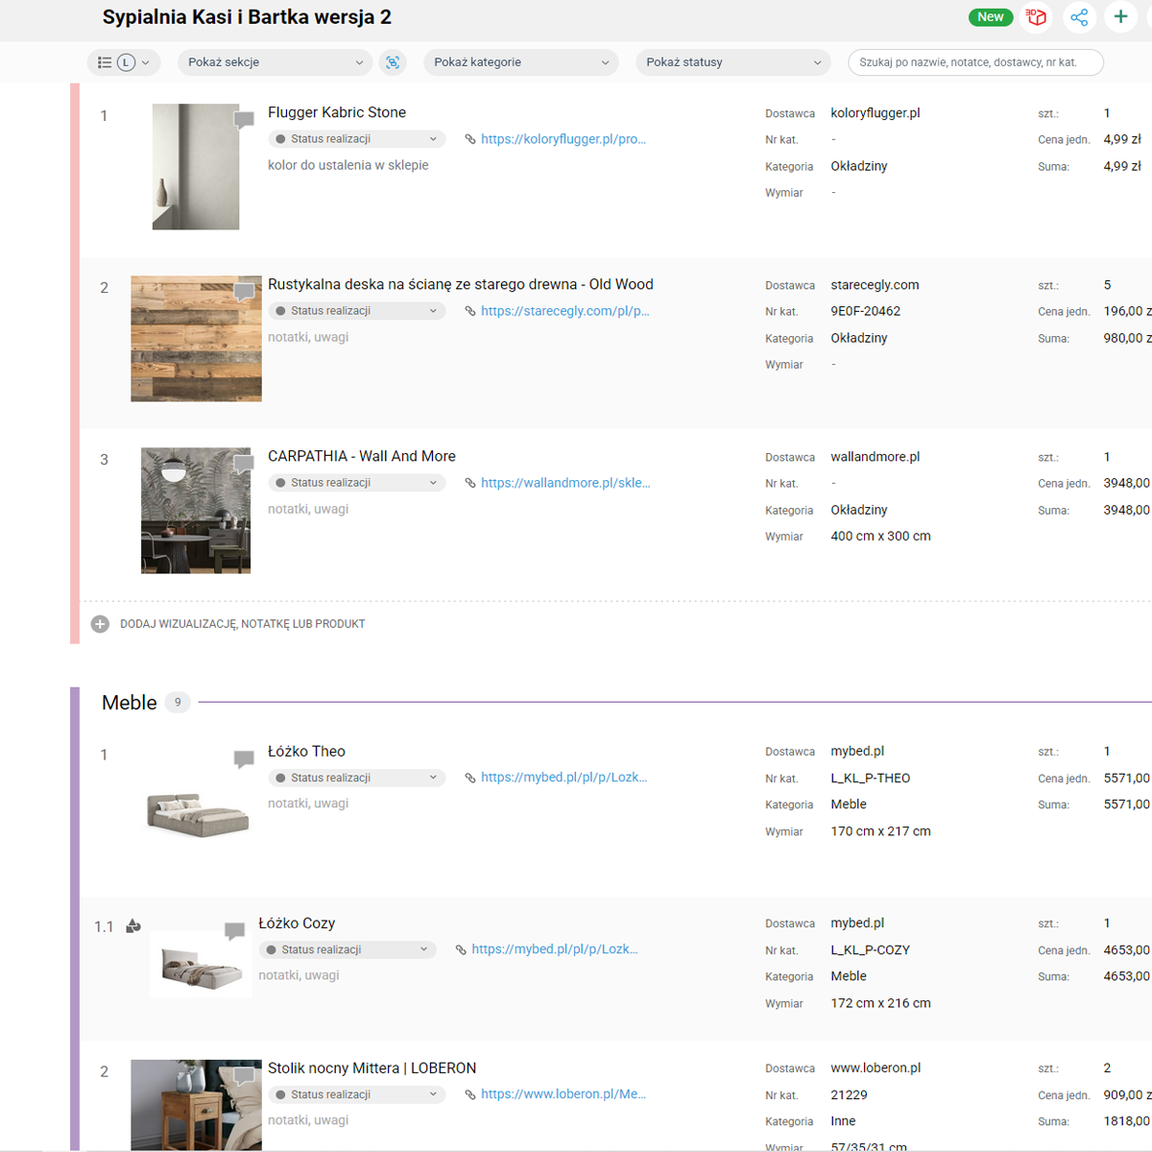Open comment icon on CARPATHIA item
The image size is (1152, 1152).
click(244, 464)
